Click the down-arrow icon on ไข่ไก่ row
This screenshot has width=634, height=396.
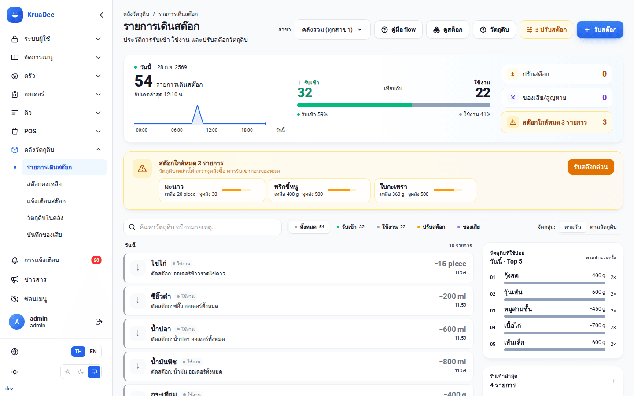[x=138, y=268]
